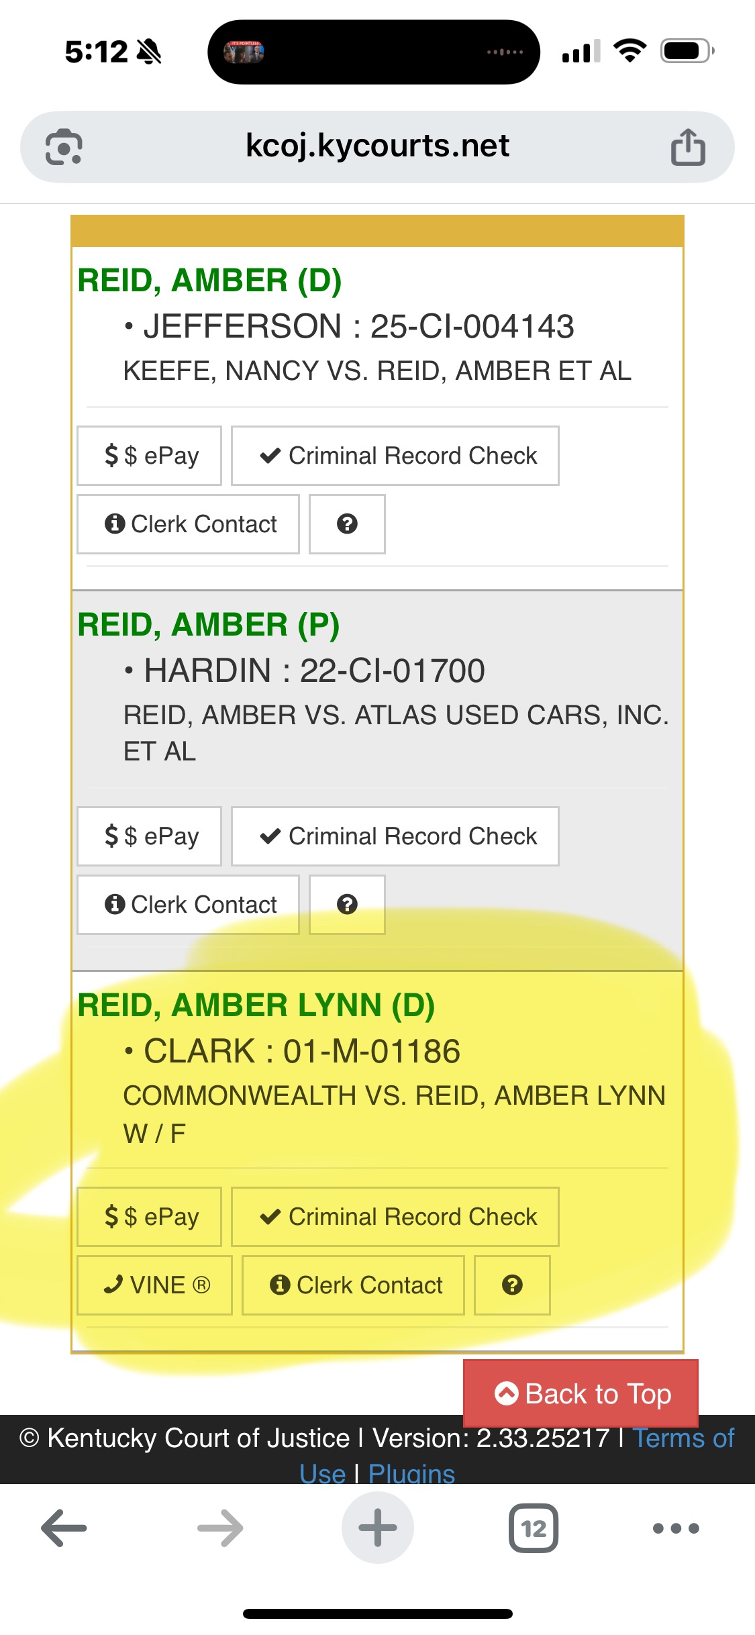Tap the VINE button for Clark case
This screenshot has width=755, height=1635.
[x=155, y=1285]
